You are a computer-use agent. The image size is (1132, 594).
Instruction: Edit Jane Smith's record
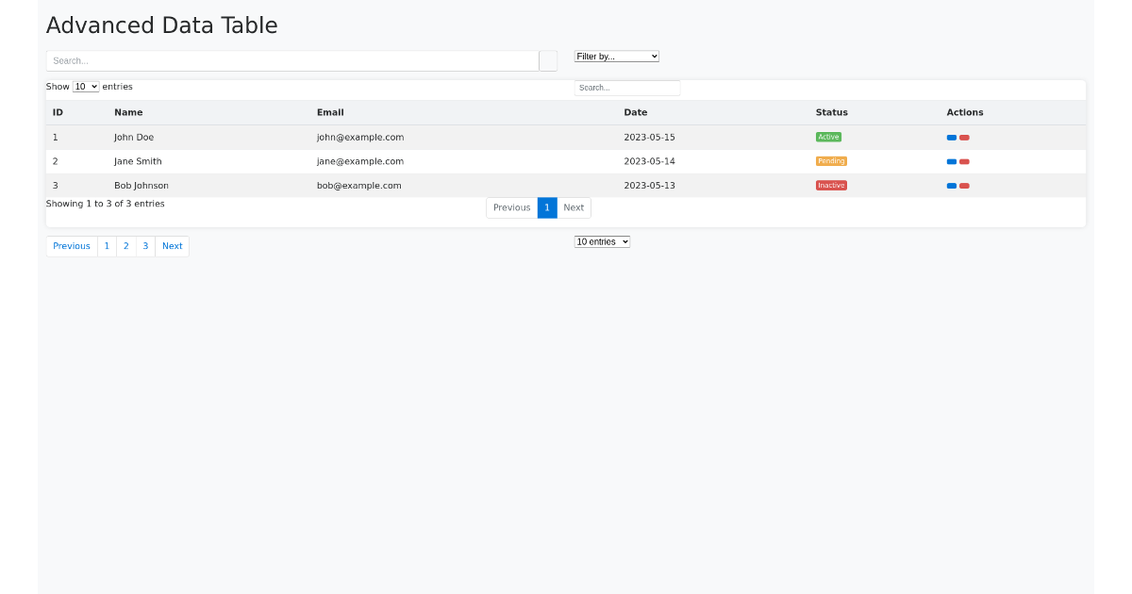(x=950, y=161)
